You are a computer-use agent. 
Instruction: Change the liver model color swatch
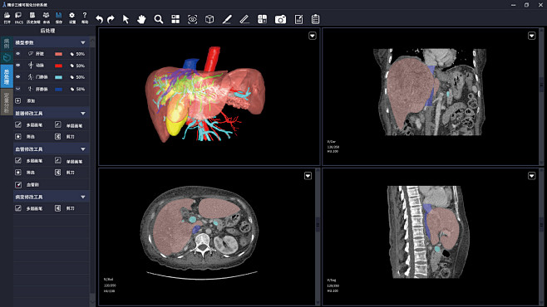pos(58,54)
